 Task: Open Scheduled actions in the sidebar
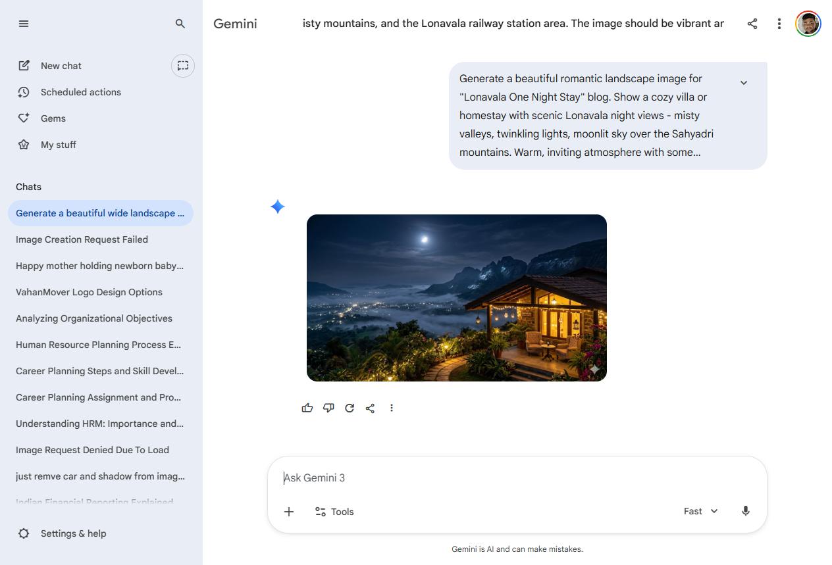pos(80,92)
